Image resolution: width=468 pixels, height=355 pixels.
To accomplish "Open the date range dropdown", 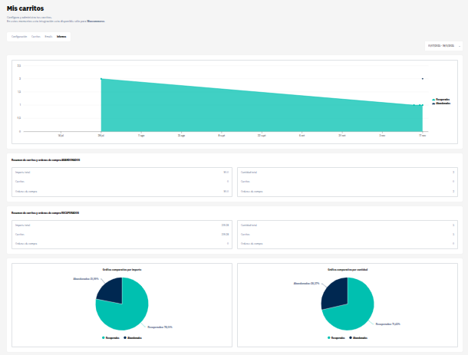I will [x=443, y=46].
